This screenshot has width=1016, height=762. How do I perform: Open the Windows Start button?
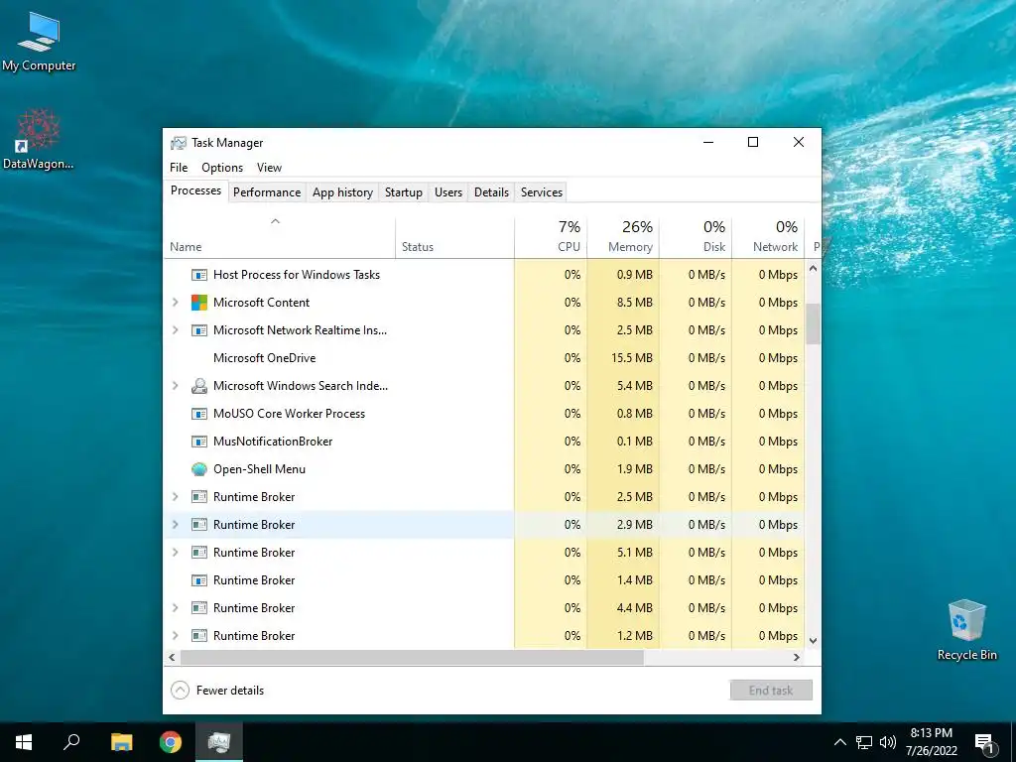(x=24, y=742)
